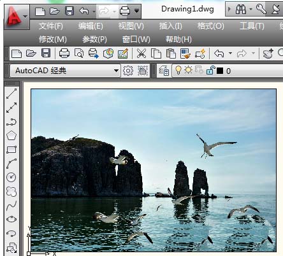Select the Polygon tool

pos(11,136)
